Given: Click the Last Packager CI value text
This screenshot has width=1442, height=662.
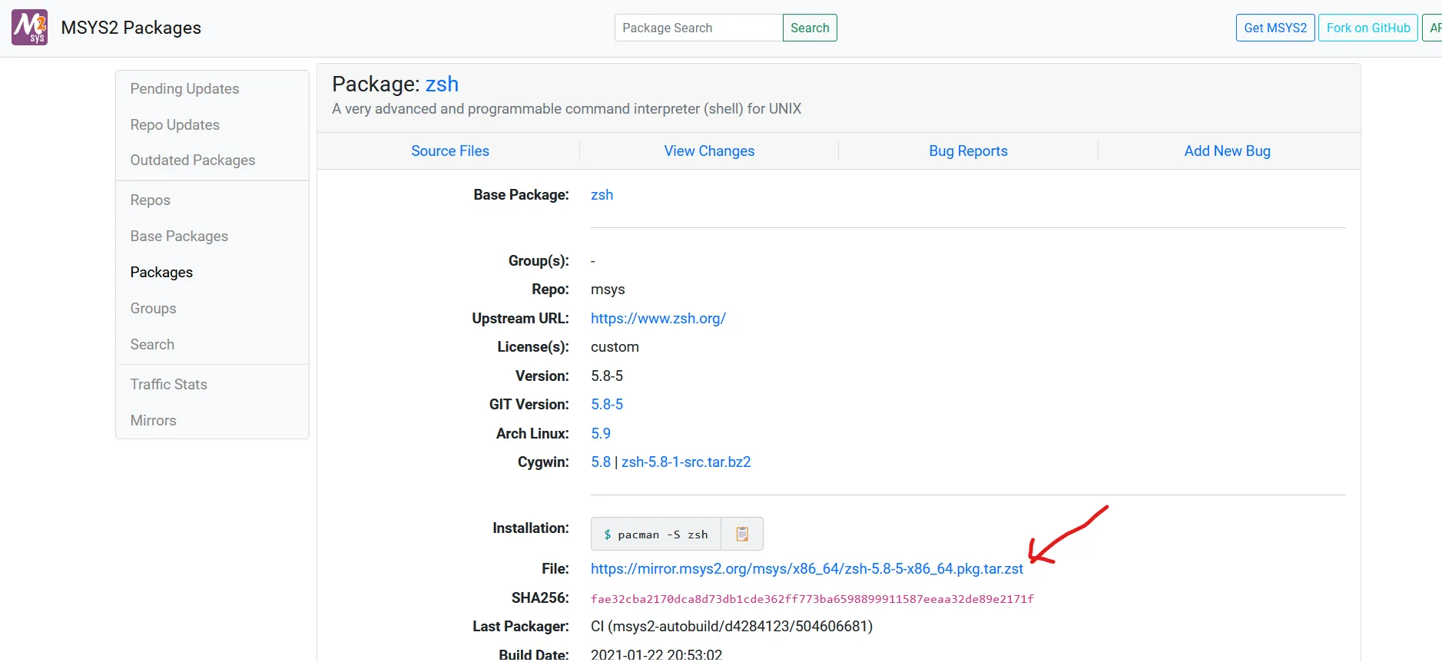Looking at the screenshot, I should coord(731,626).
